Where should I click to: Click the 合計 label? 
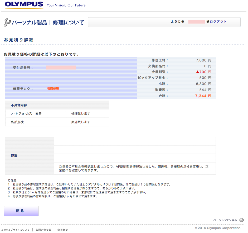[x=163, y=96]
